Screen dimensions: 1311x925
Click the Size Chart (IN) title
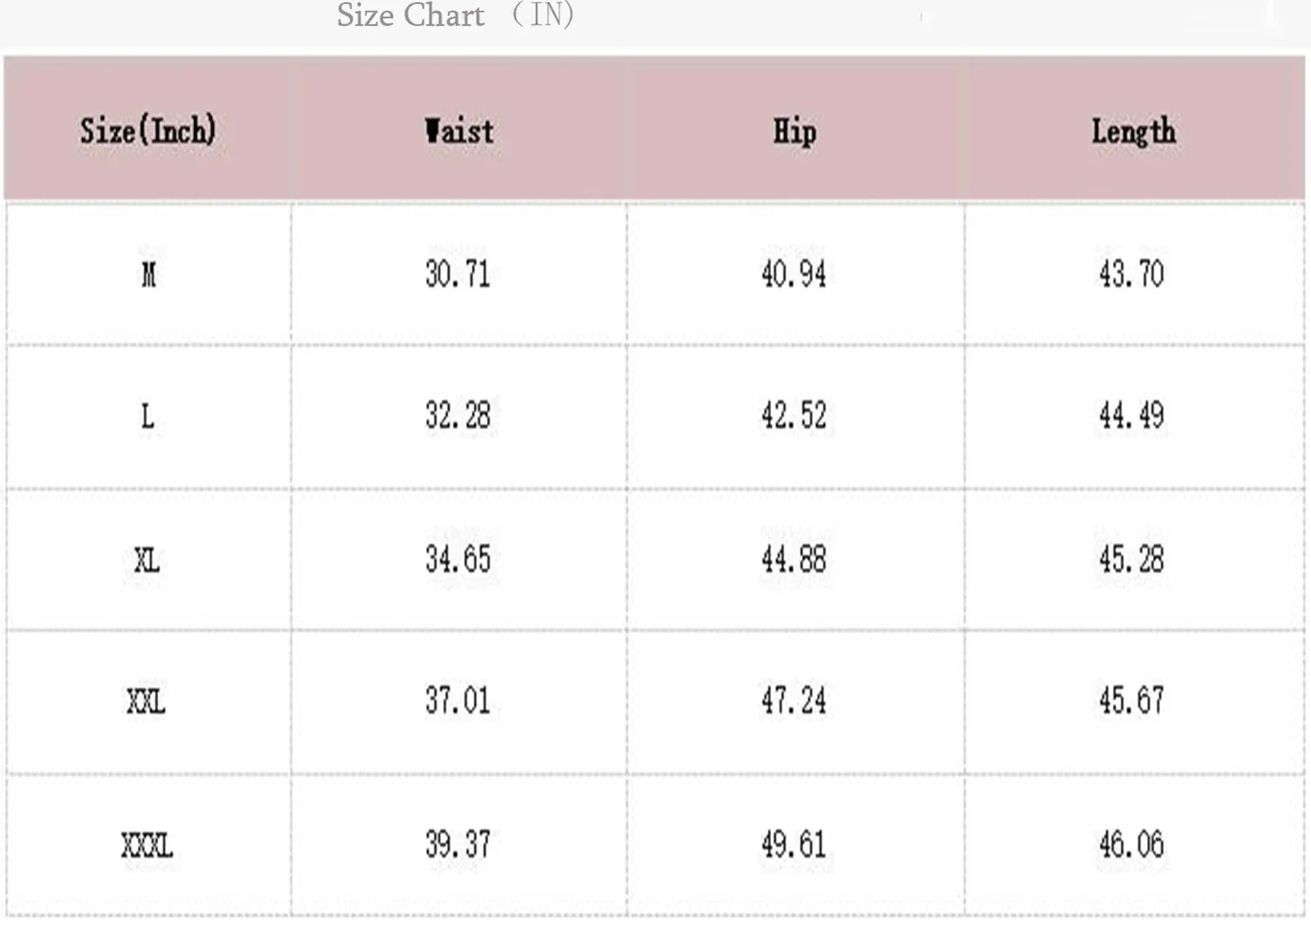coord(456,15)
